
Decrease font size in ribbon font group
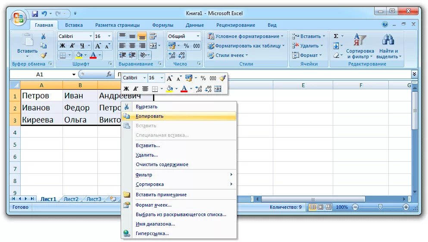(x=107, y=46)
